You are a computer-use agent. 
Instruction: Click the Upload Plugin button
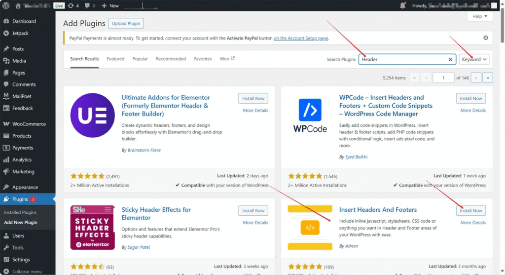(x=126, y=24)
